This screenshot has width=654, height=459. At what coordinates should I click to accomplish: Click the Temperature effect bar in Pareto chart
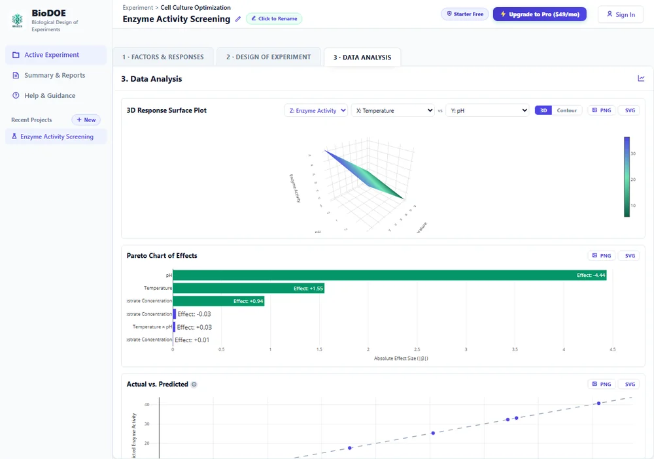click(x=249, y=288)
